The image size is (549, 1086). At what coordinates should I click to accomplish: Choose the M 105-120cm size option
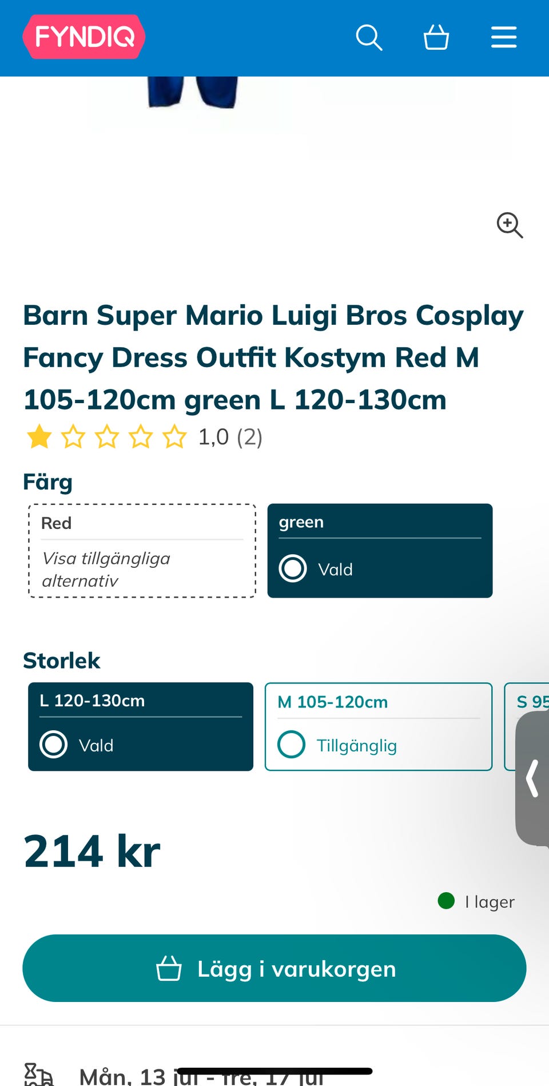pyautogui.click(x=379, y=727)
